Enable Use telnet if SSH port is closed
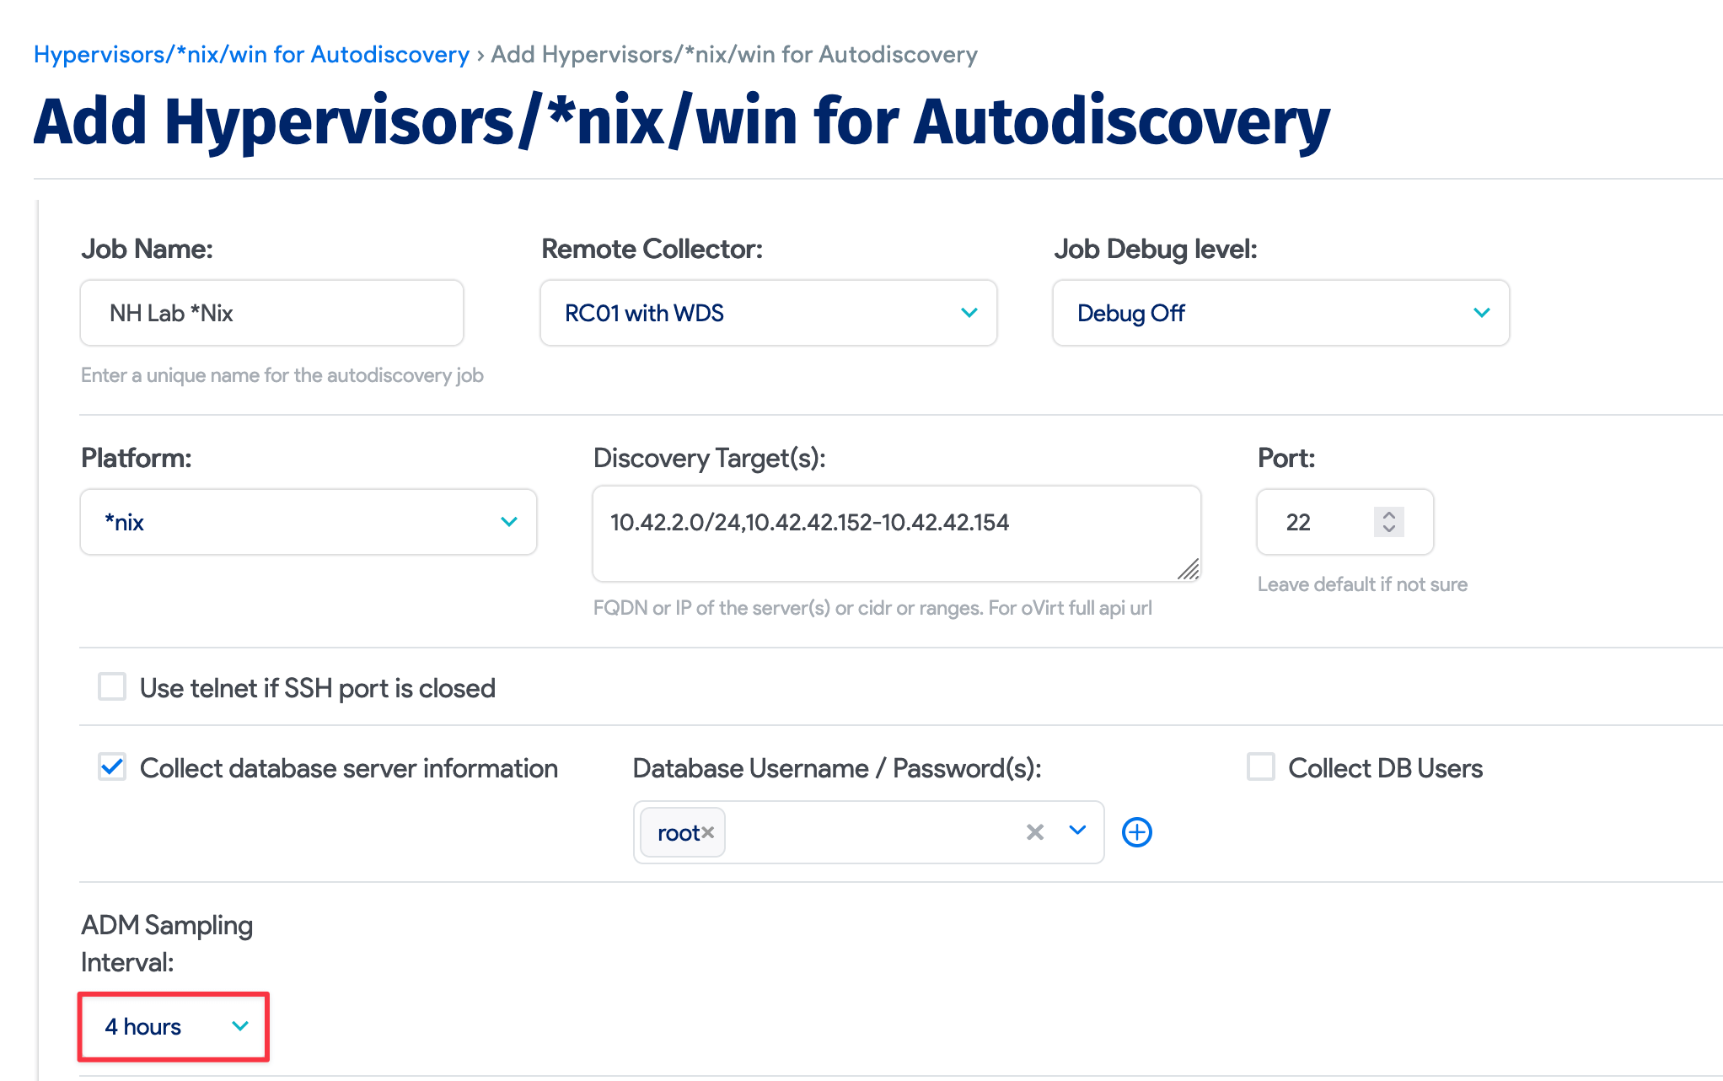Screen dimensions: 1723x1081 tap(111, 687)
